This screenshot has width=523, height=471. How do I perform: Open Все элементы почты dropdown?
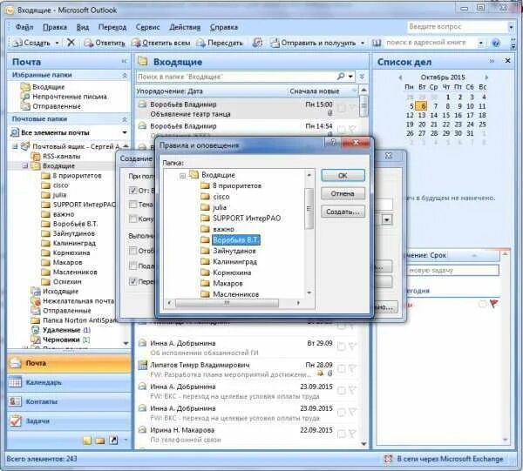[125, 132]
